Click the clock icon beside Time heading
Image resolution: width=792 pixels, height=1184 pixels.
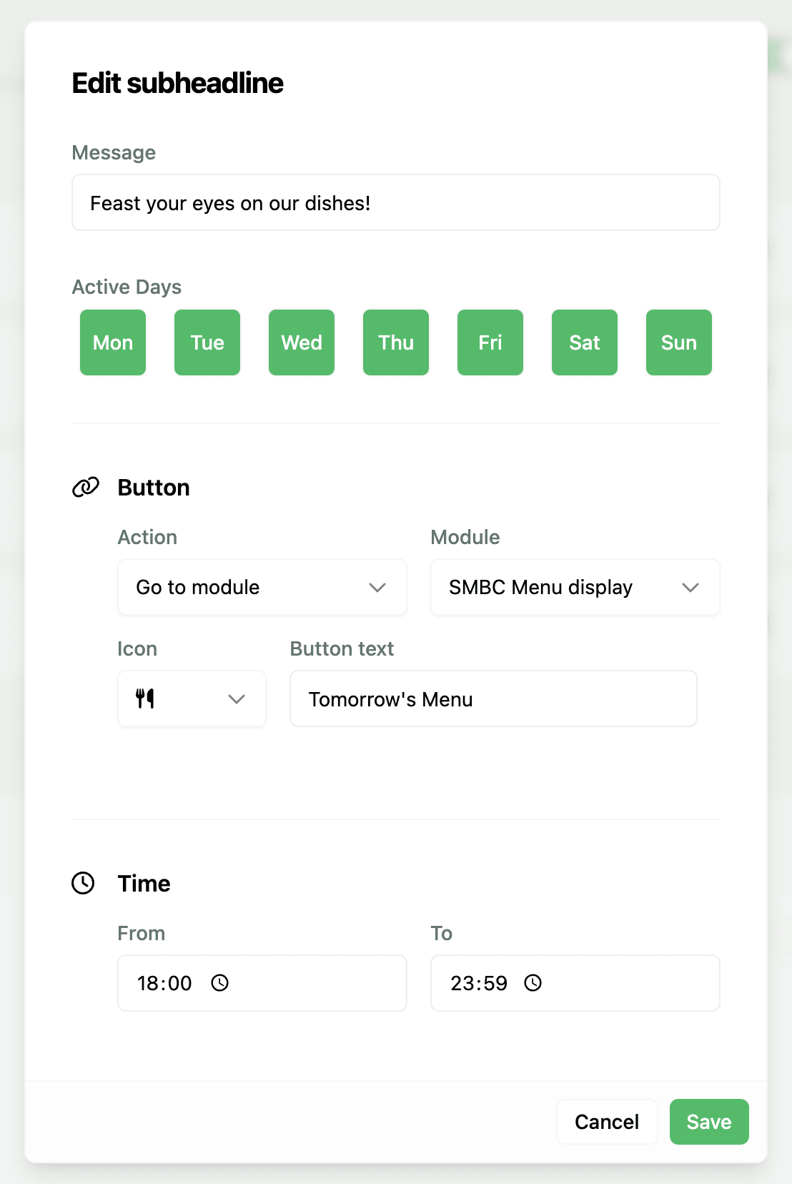tap(84, 883)
